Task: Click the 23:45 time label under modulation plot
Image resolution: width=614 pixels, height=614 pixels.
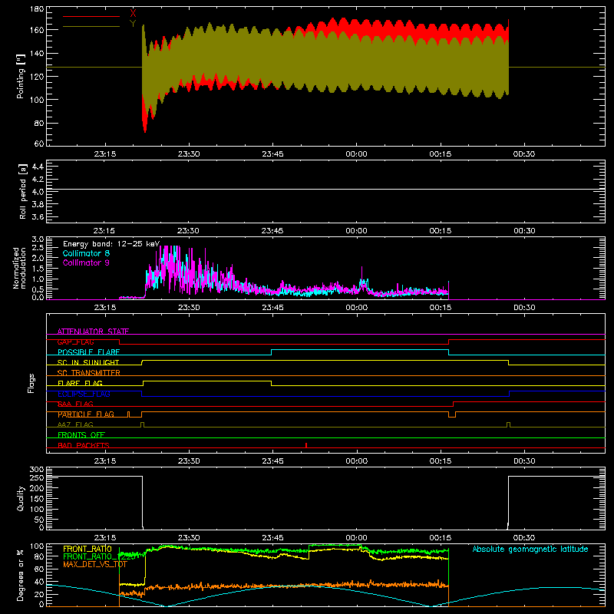Action: (272, 308)
